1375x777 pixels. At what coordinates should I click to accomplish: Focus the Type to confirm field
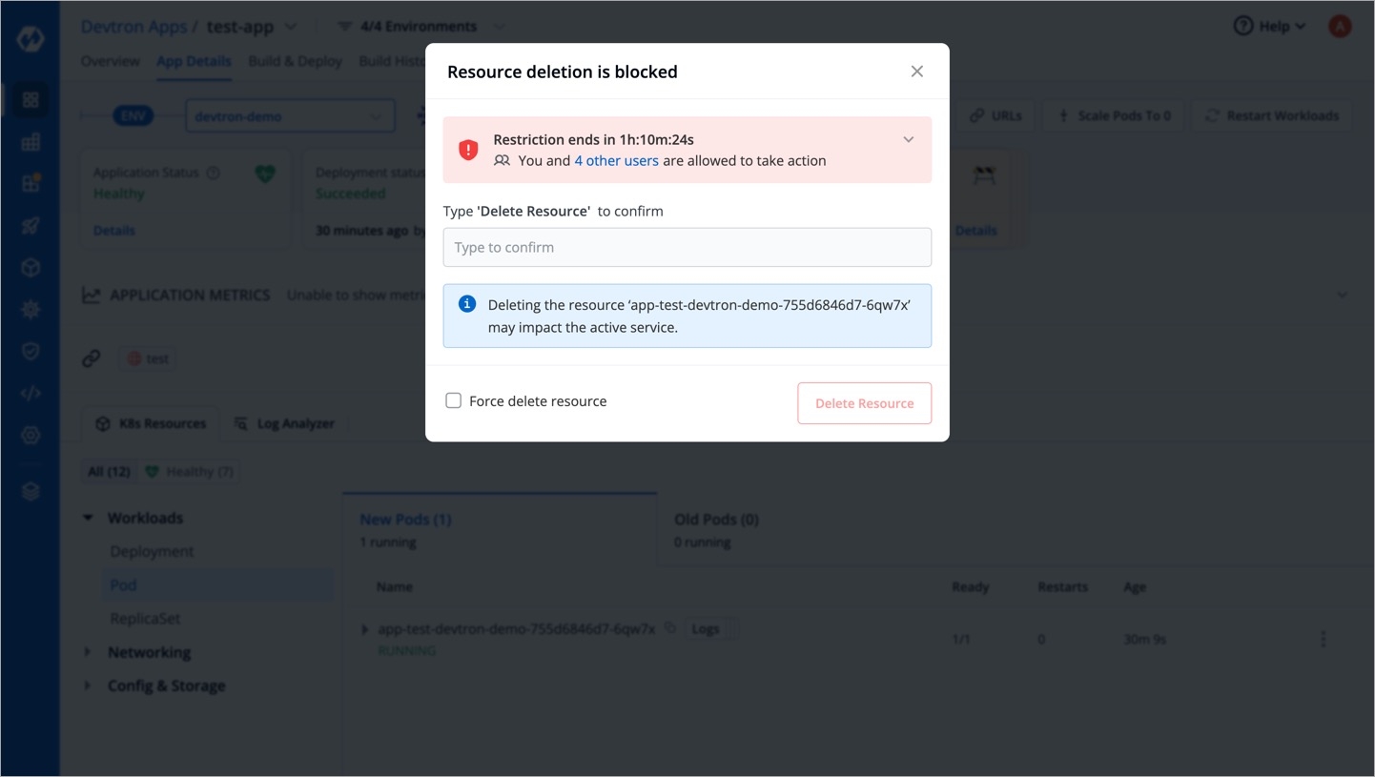(687, 247)
